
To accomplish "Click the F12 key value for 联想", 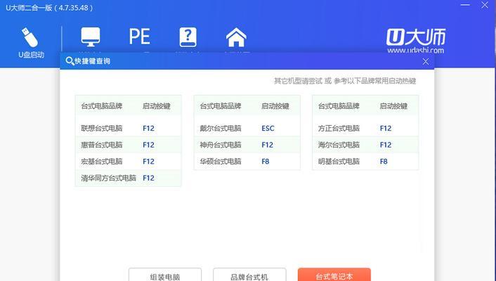I will click(148, 128).
